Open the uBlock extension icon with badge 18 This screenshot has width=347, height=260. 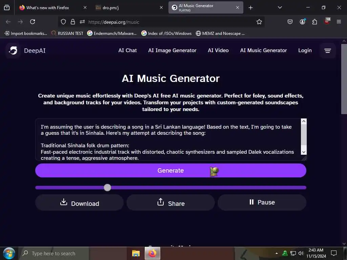(327, 21)
